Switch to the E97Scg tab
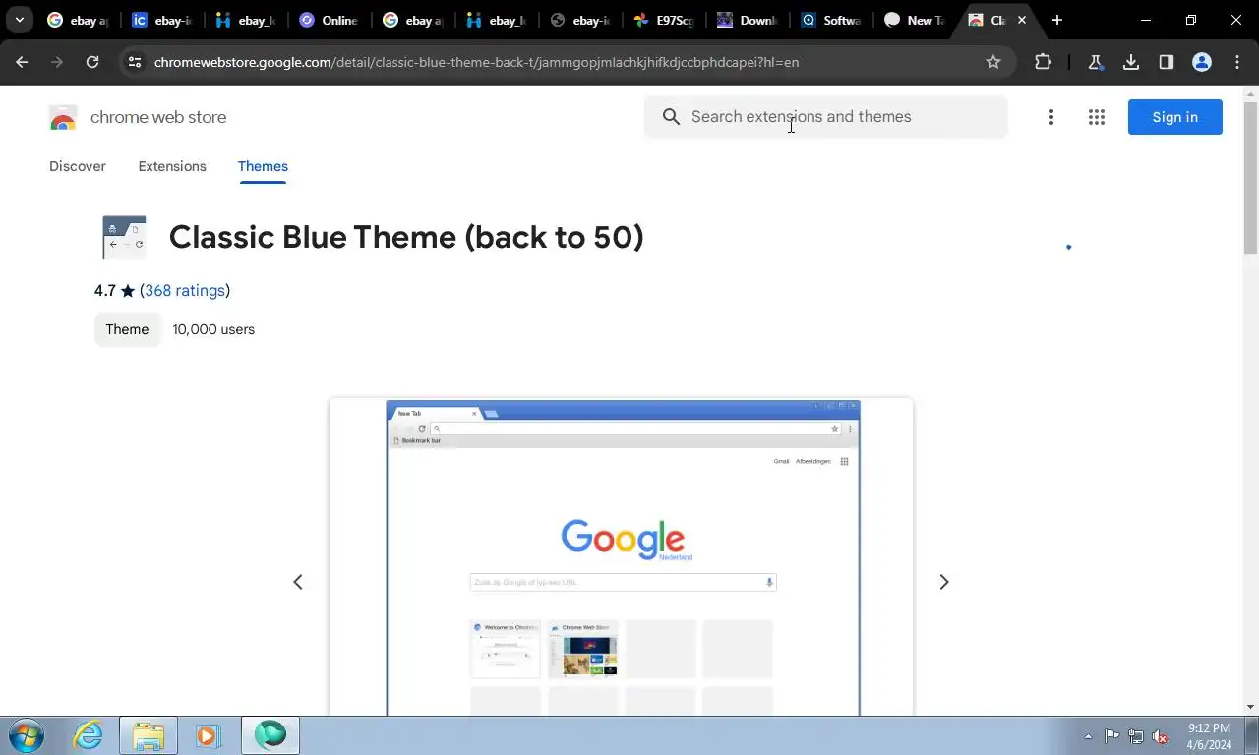This screenshot has height=755, width=1259. (664, 20)
